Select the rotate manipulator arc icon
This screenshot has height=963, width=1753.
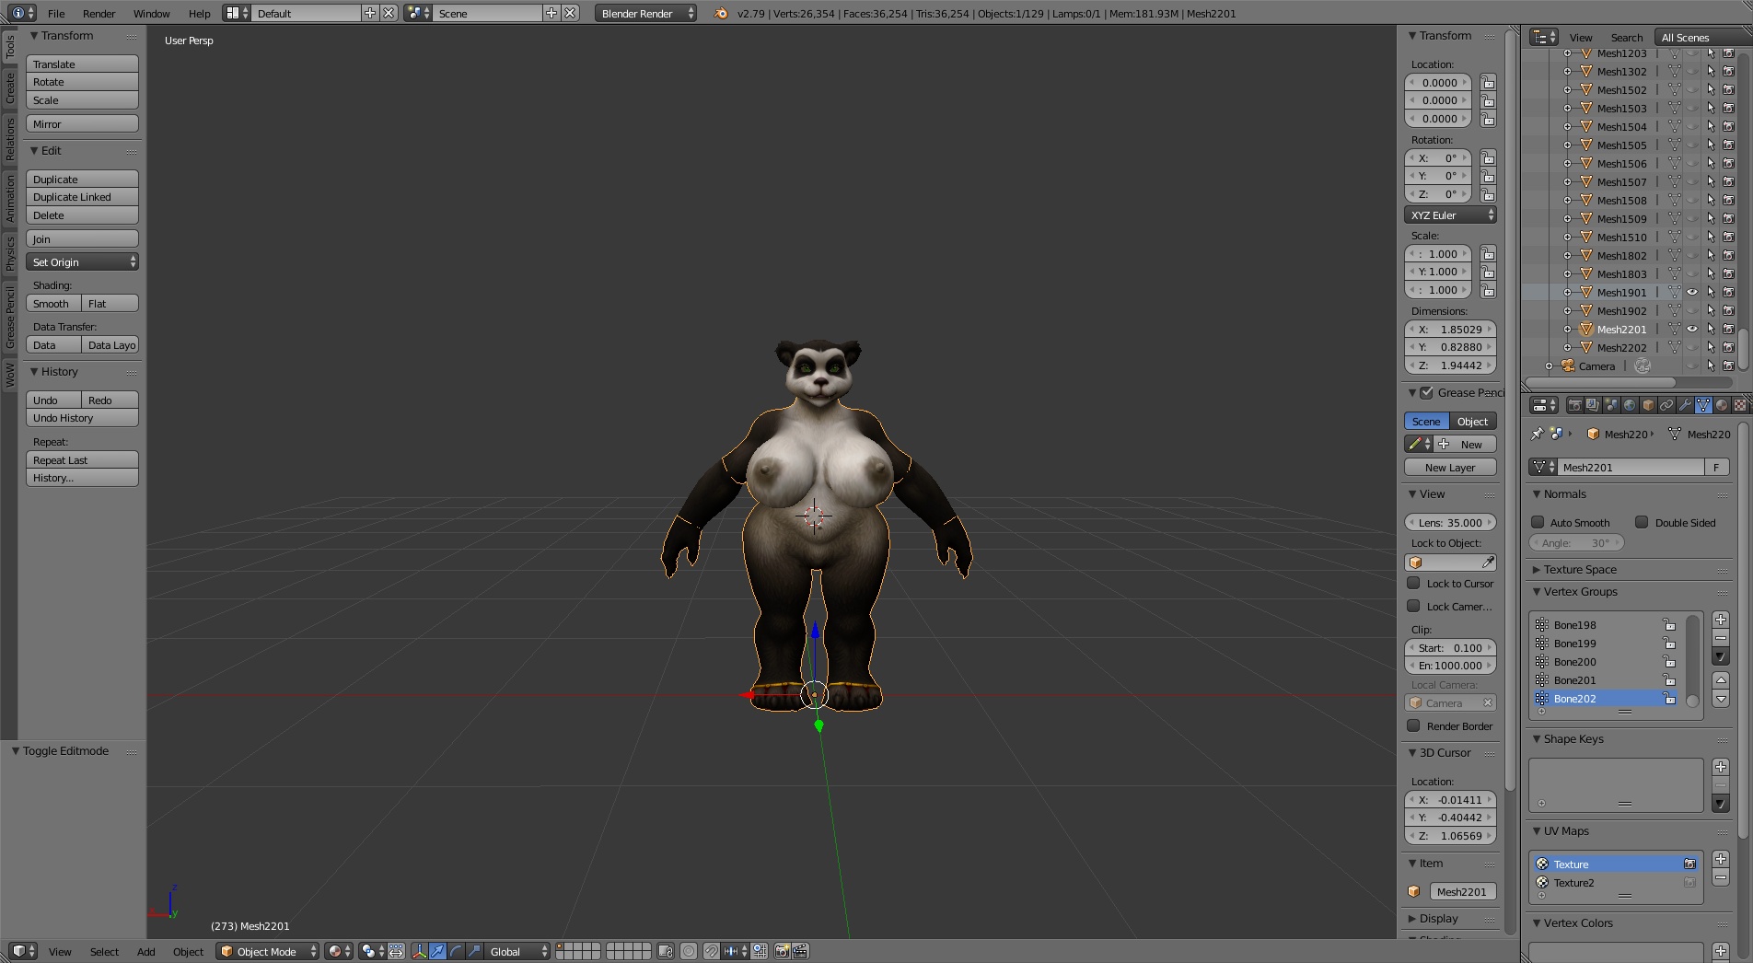coord(456,951)
